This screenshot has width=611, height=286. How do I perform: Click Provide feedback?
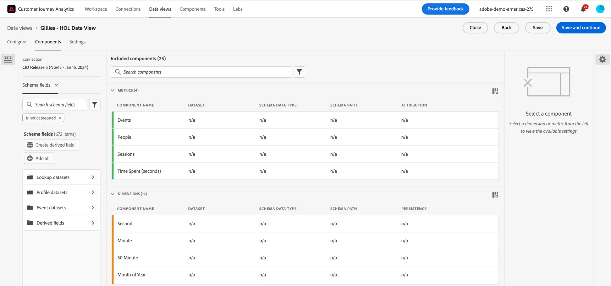tap(445, 9)
